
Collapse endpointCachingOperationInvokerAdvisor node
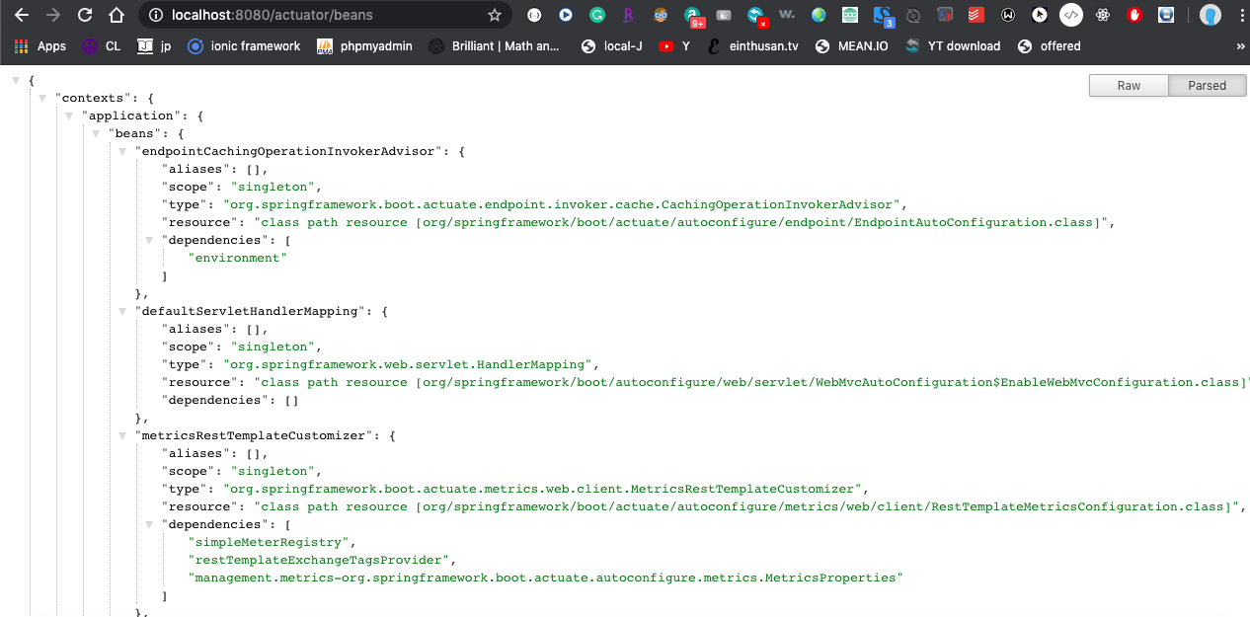click(123, 151)
